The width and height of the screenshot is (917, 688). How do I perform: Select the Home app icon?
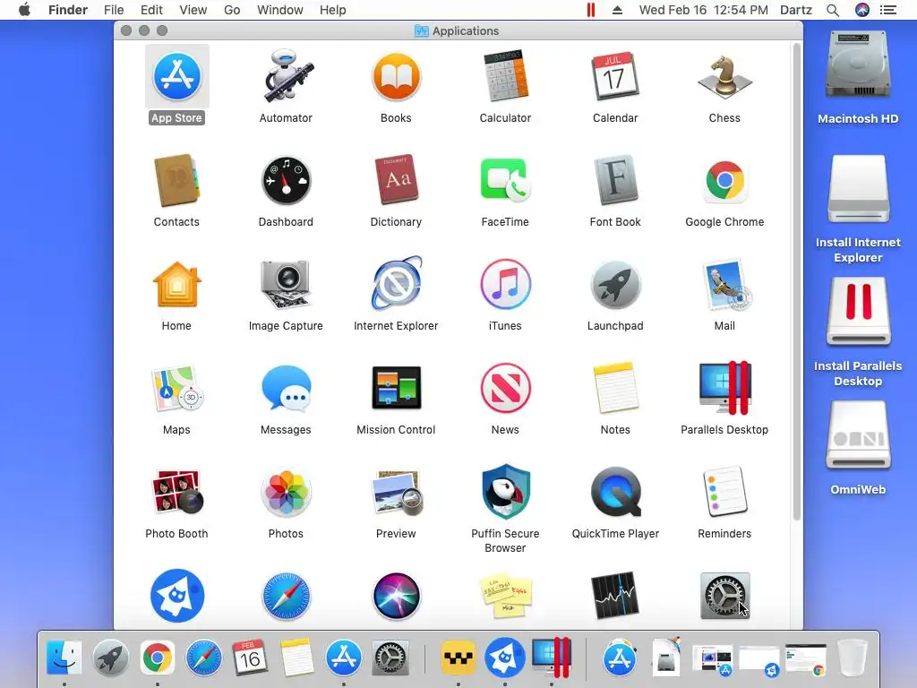tap(176, 285)
